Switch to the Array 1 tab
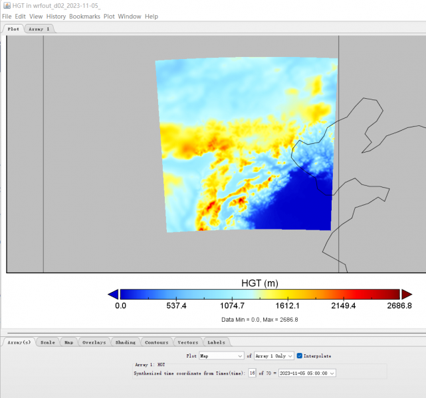 point(40,29)
